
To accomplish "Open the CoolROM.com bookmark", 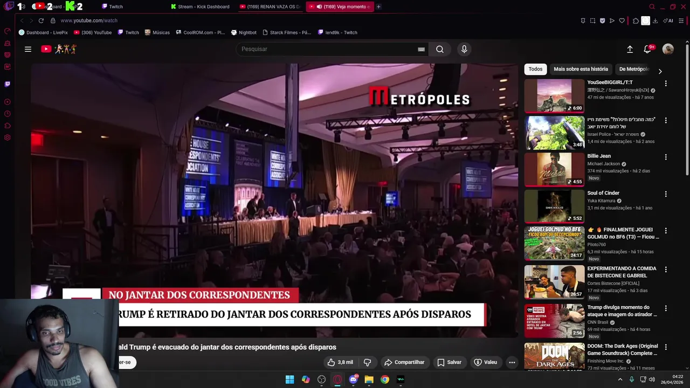I will 199,32.
